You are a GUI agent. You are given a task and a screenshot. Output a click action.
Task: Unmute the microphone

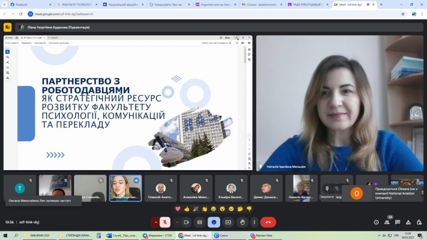coord(165,222)
